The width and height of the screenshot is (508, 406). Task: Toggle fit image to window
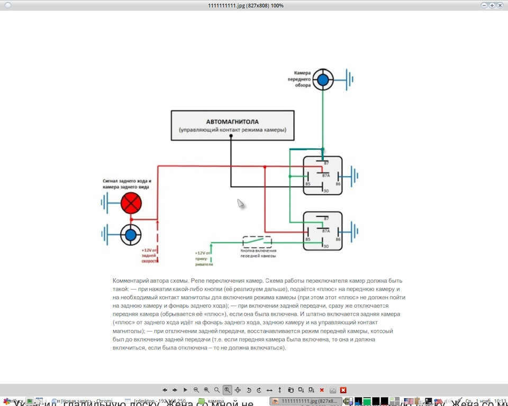tap(217, 390)
